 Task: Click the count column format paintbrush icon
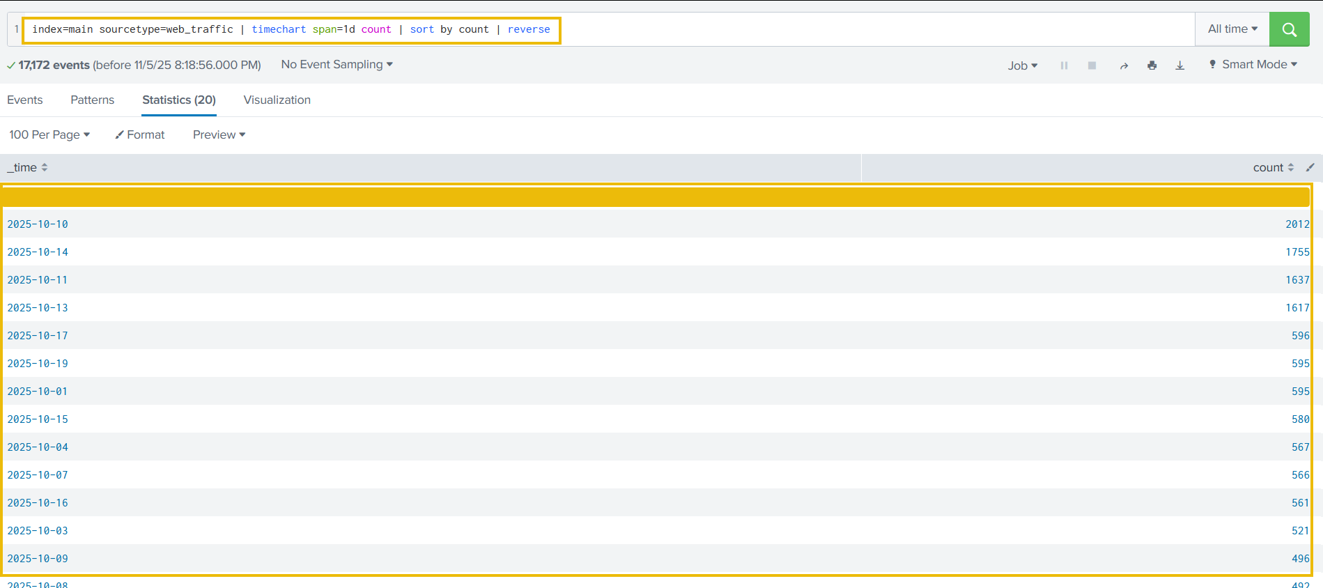coord(1310,167)
